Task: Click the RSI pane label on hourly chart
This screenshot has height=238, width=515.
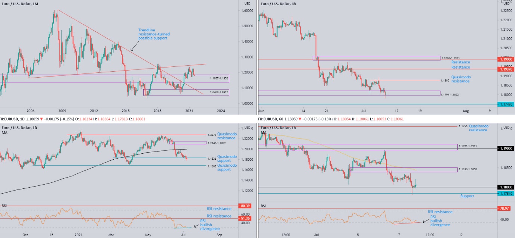Action: point(263,206)
